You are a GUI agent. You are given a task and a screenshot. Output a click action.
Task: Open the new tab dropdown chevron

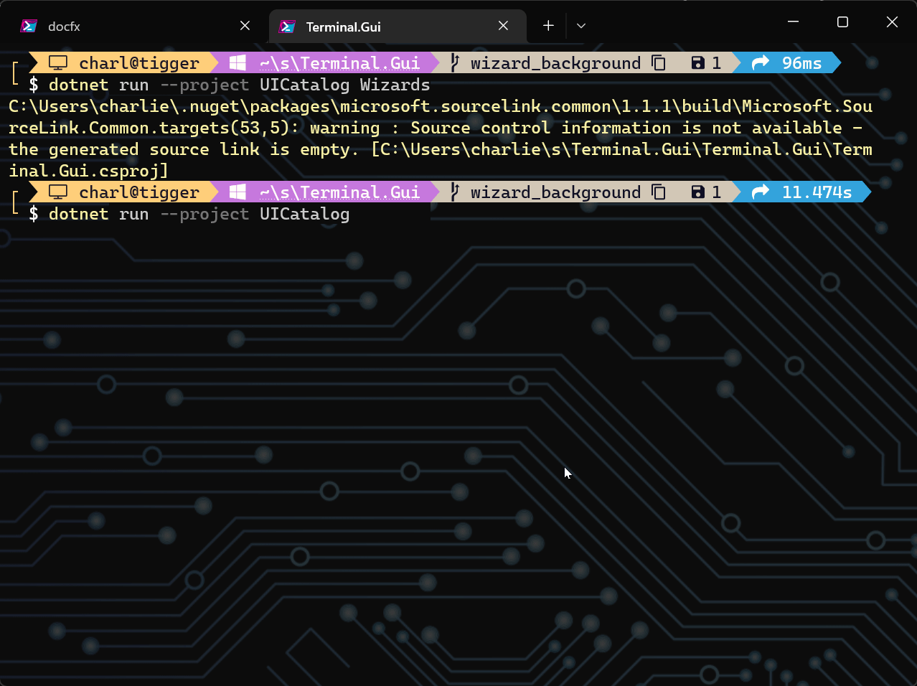580,26
